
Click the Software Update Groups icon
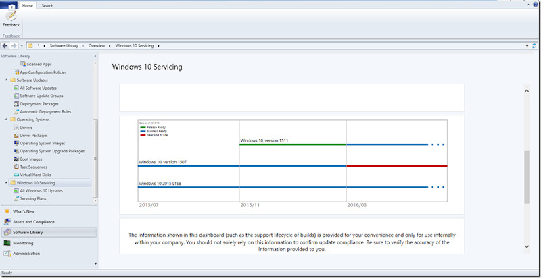coord(16,96)
